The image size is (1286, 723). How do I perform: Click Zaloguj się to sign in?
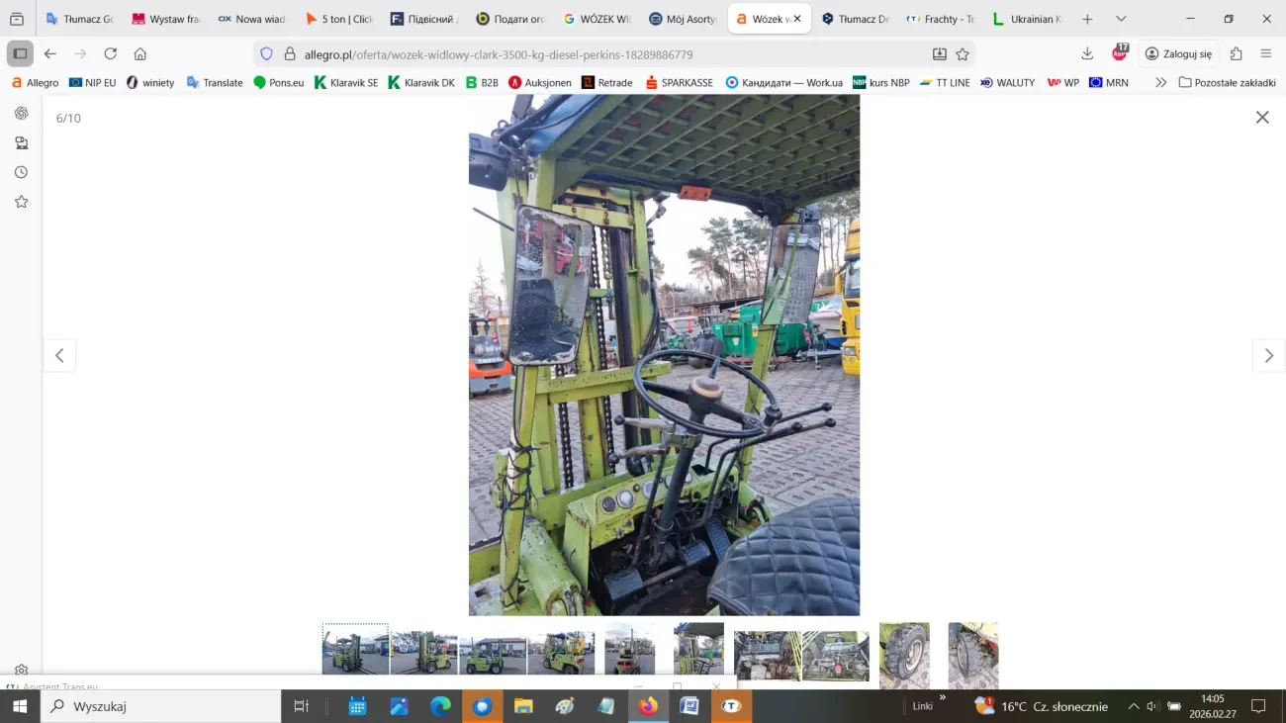tap(1178, 53)
